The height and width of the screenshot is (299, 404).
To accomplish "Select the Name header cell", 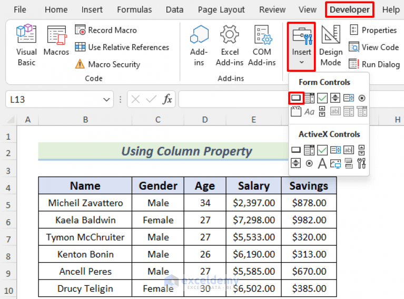I will [85, 186].
